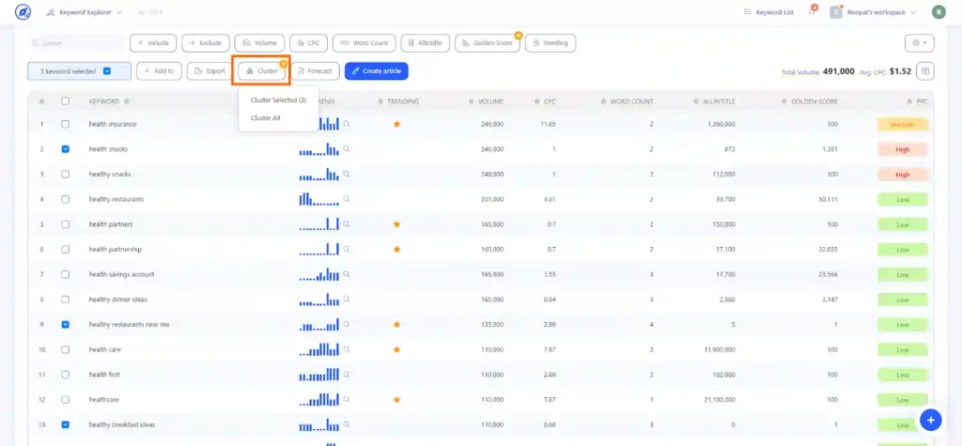Click the trend magnifier for health snacks
Screen dimensions: 962x446
click(347, 149)
